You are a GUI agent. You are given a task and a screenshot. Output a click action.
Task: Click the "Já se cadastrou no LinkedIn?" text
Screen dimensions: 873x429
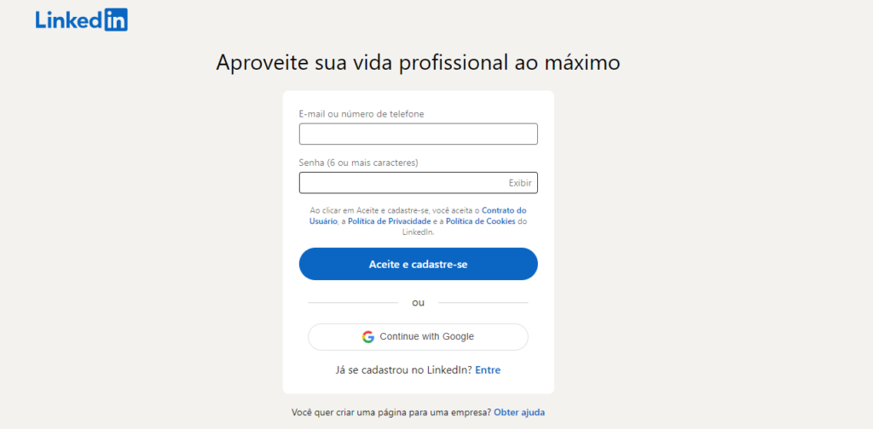point(403,369)
